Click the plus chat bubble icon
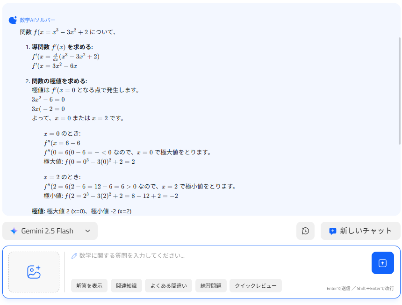This screenshot has width=402, height=305. click(333, 231)
